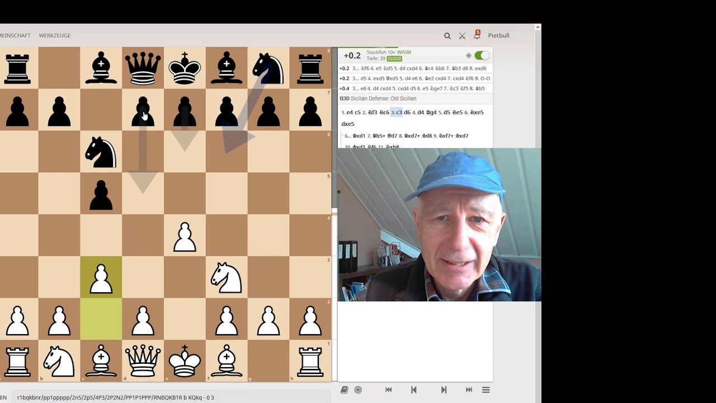Select the white rook on h1
This screenshot has width=716, height=403.
(310, 361)
